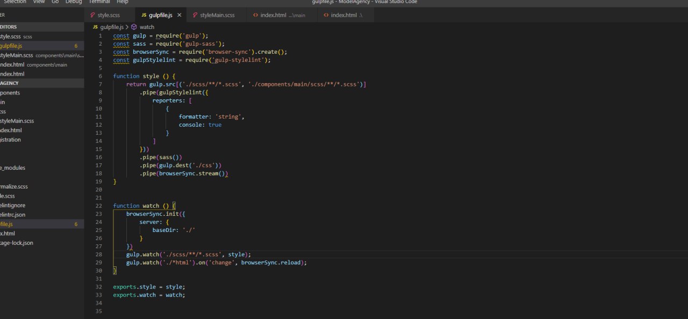Screen dimensions: 688x319
Task: Open the Terminal menu
Action: point(99,2)
